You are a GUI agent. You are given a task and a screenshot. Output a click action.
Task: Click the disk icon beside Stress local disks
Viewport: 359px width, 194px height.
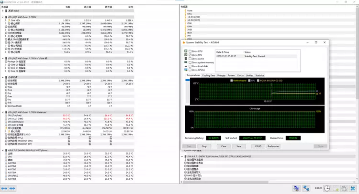186,66
